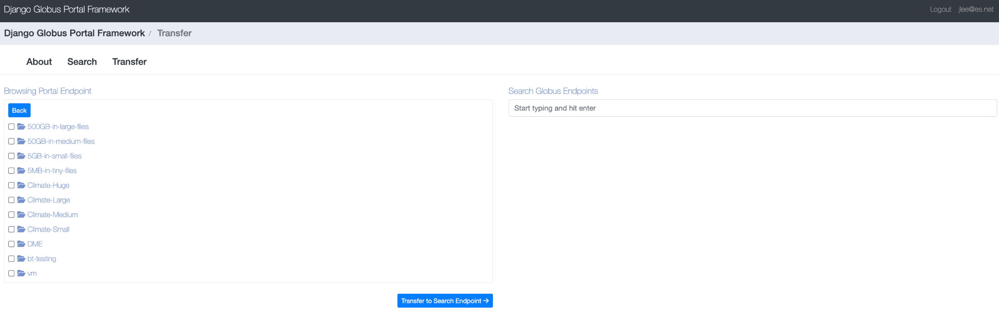
Task: Click the folder icon for 50GB-in-medium-files
Action: pyautogui.click(x=21, y=141)
